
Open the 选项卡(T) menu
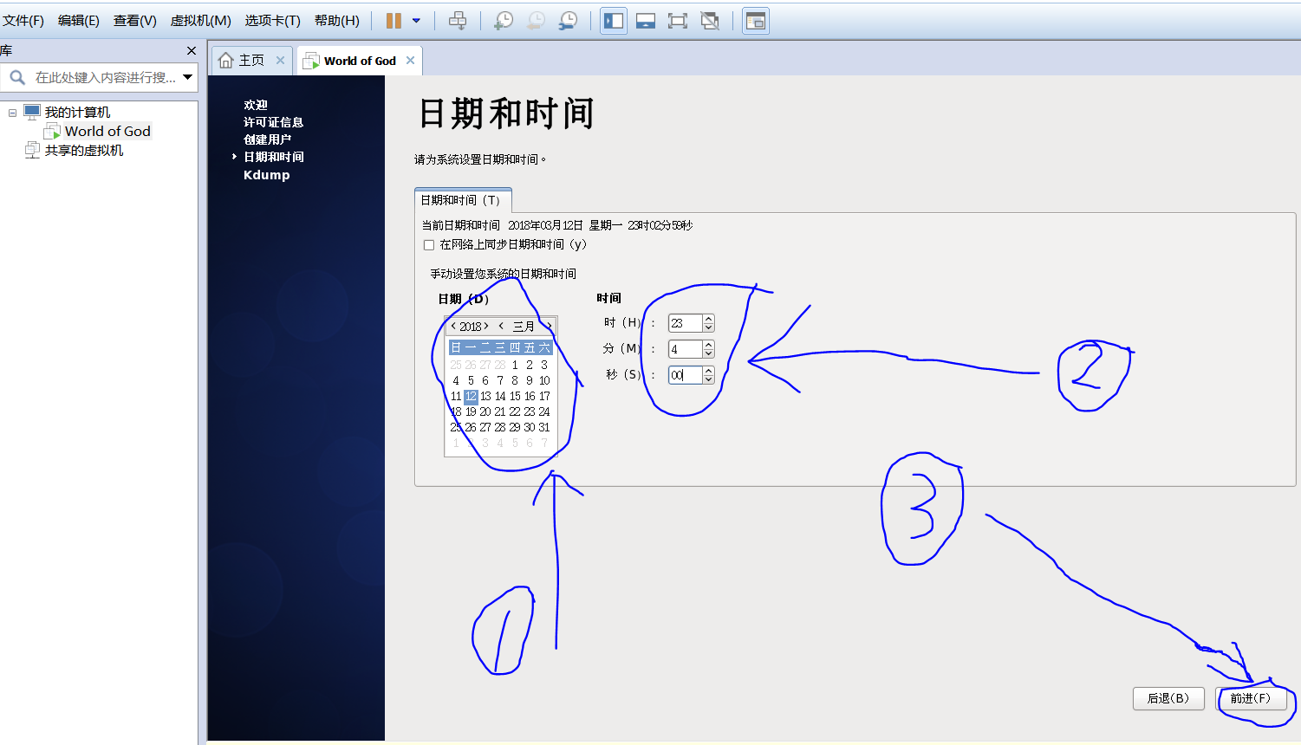pos(272,21)
